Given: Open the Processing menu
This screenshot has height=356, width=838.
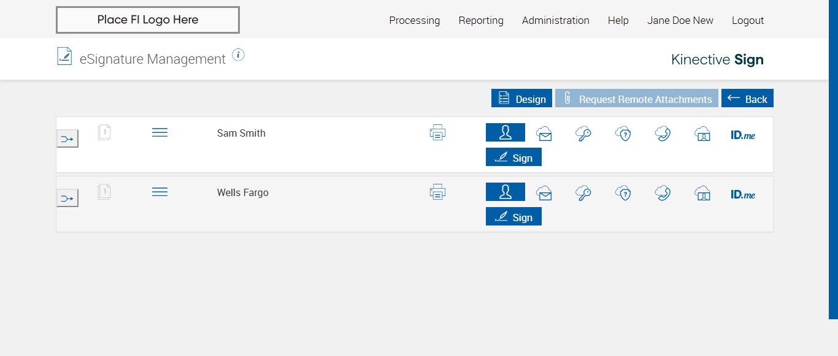Looking at the screenshot, I should coord(414,20).
